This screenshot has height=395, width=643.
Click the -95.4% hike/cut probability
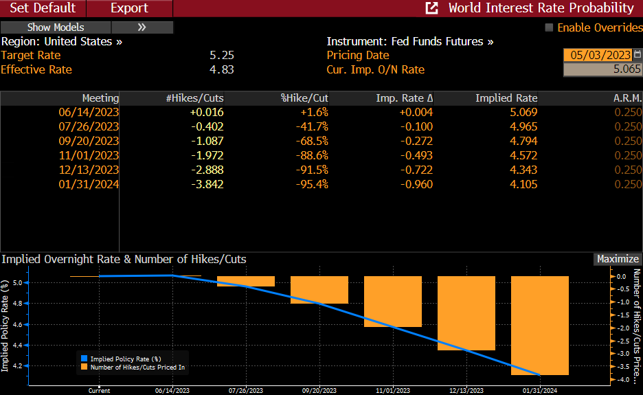coord(312,184)
